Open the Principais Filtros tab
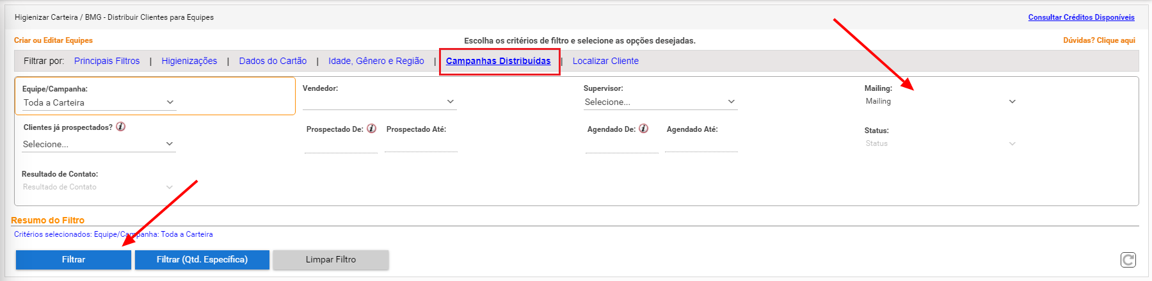Viewport: 1152px width, 281px height. (x=107, y=61)
